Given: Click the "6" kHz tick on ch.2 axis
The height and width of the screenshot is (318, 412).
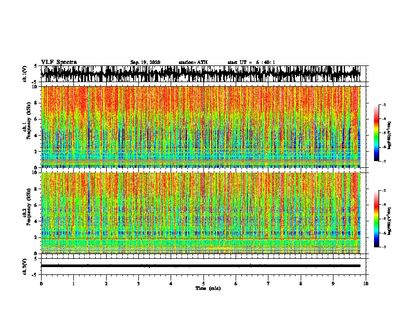Looking at the screenshot, I should 36,205.
